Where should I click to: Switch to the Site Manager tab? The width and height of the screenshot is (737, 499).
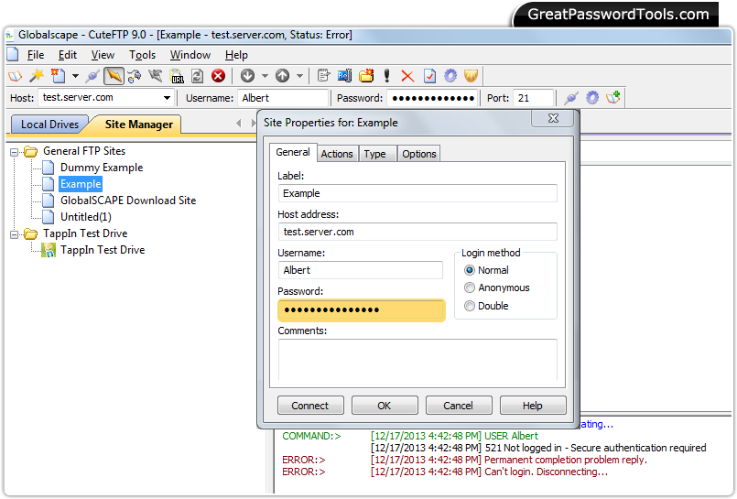(x=138, y=125)
